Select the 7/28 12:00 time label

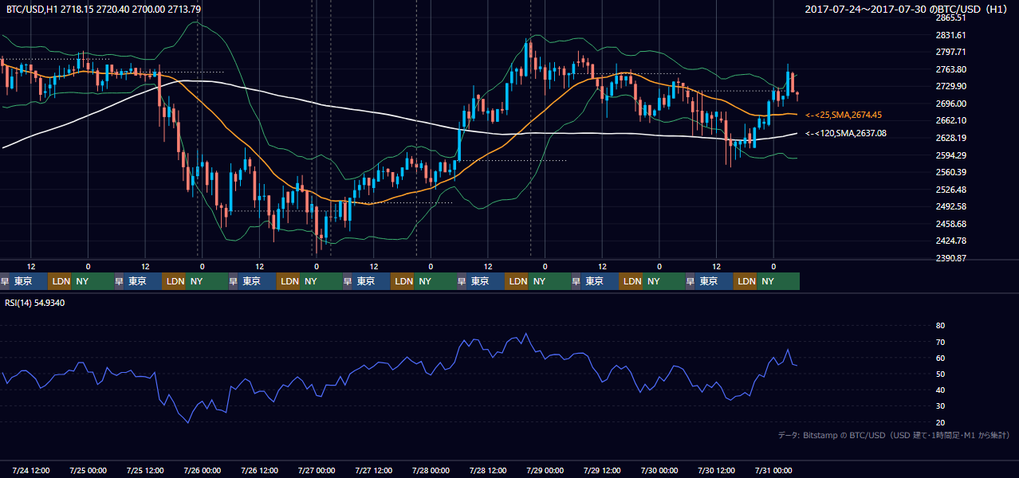[489, 470]
